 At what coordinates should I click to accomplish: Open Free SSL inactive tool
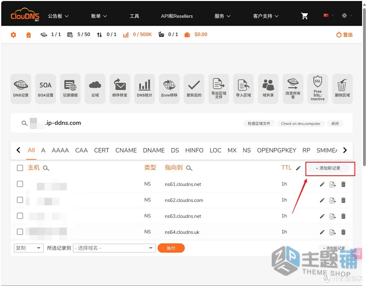318,89
